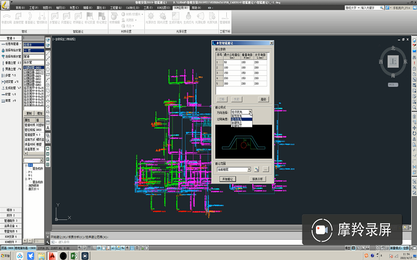Select 垂直立管 in the left list
Image resolution: width=417 pixels, height=260 pixels.
coord(11,63)
